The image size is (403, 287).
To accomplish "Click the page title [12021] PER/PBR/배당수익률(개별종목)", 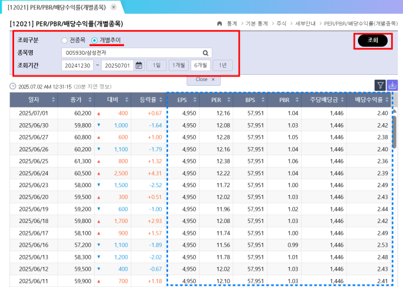I will click(x=66, y=24).
